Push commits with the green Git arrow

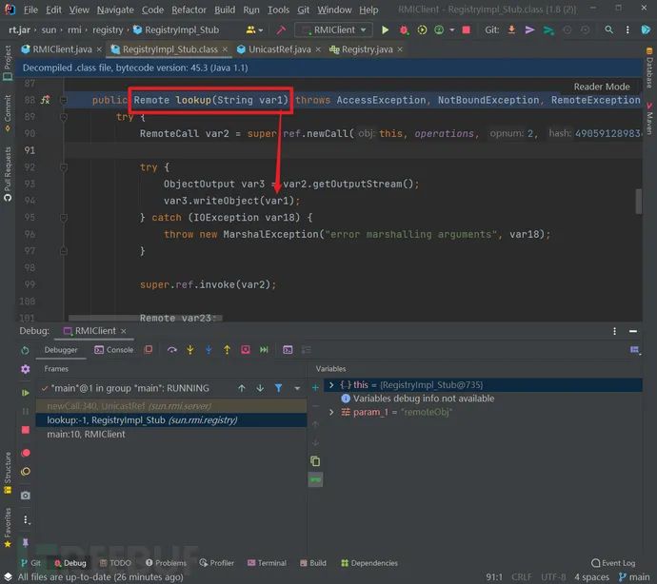click(548, 29)
